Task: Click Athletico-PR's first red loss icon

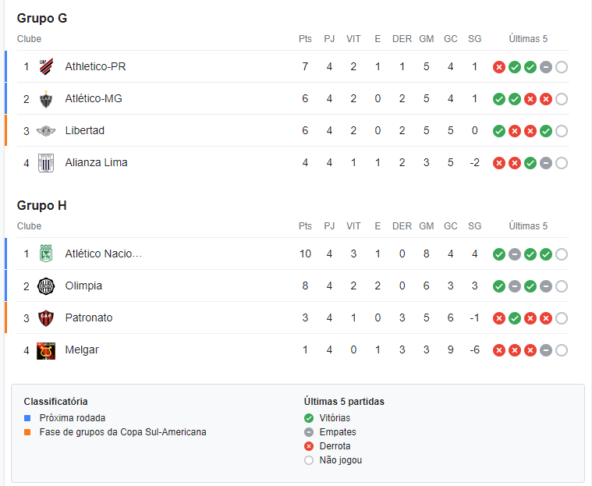Action: click(498, 67)
